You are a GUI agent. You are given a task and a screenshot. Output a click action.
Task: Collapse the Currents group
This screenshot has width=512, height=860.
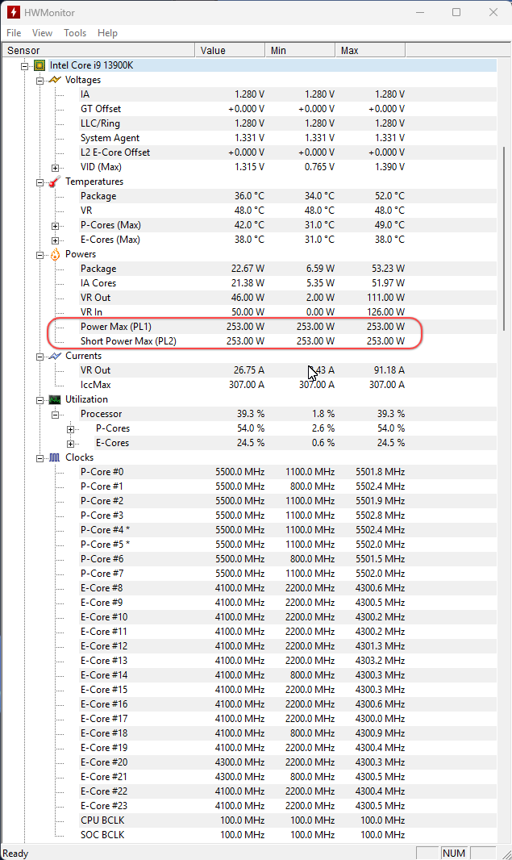click(40, 357)
